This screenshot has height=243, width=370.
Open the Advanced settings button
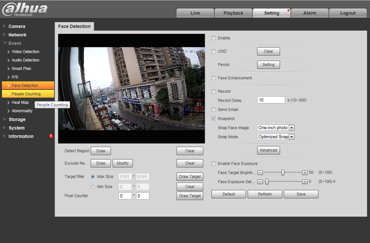coord(268,150)
